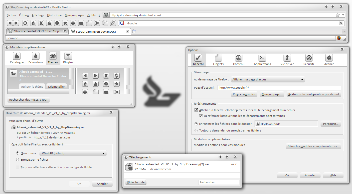The width and height of the screenshot is (352, 194).
Task: Open Catalogue section in Modules complémentaires
Action: tap(17, 58)
